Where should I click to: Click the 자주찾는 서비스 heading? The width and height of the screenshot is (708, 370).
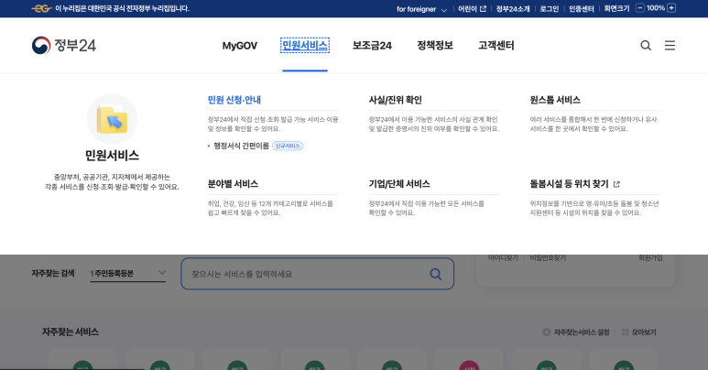(71, 332)
